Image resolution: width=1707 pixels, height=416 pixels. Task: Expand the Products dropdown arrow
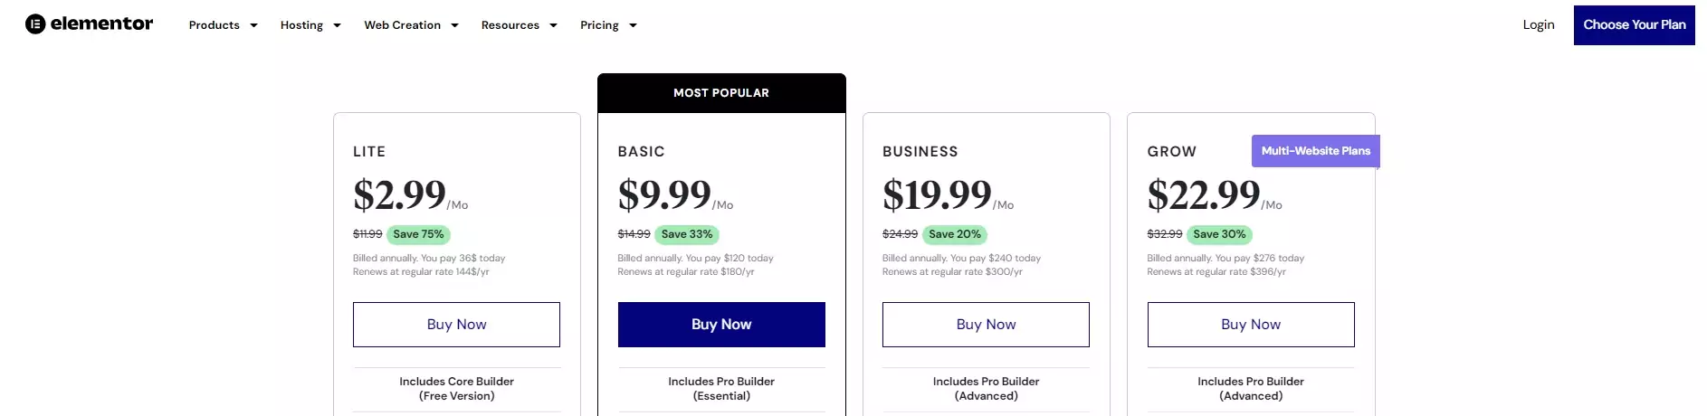point(254,25)
